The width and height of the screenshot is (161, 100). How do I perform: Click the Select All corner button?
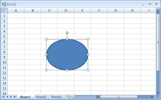pos(4,10)
